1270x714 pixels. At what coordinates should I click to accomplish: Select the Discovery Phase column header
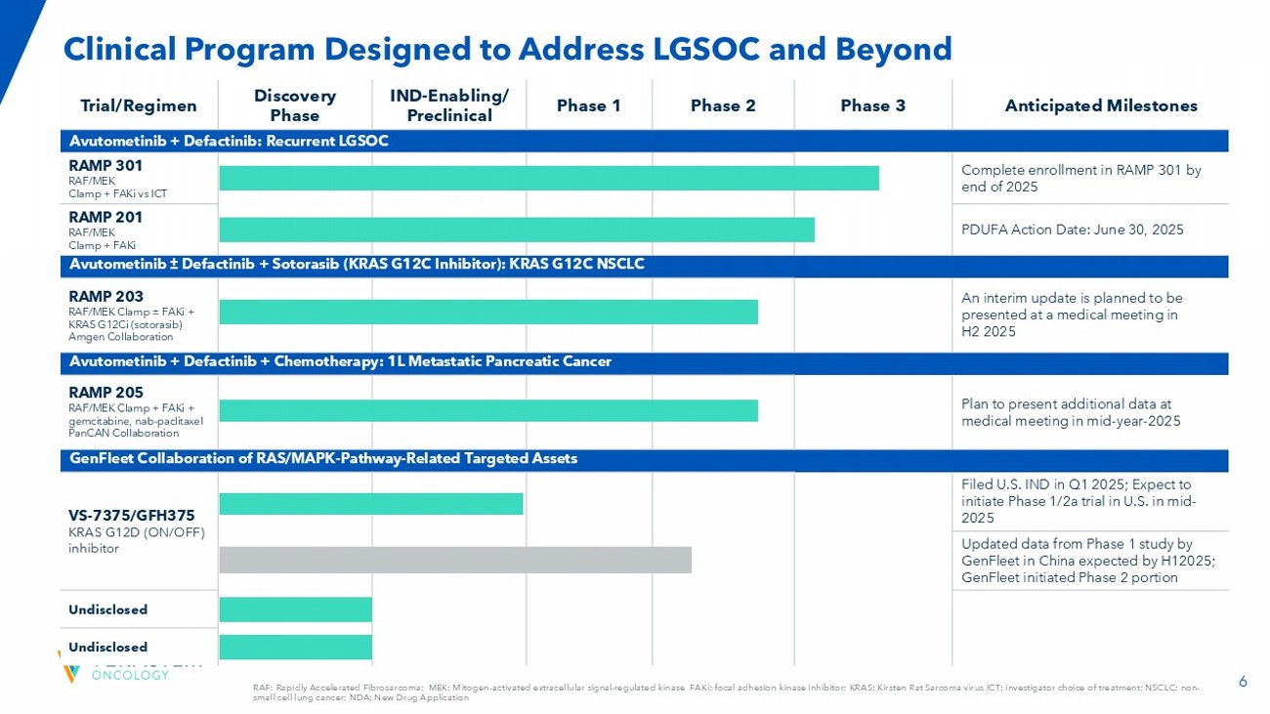pyautogui.click(x=295, y=105)
